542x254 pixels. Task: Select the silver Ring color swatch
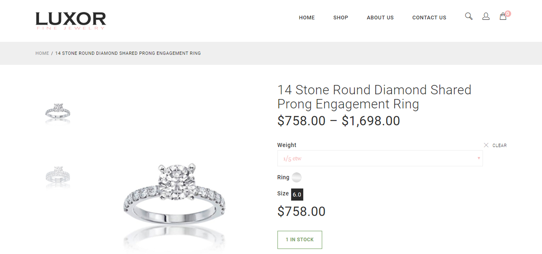coord(296,177)
